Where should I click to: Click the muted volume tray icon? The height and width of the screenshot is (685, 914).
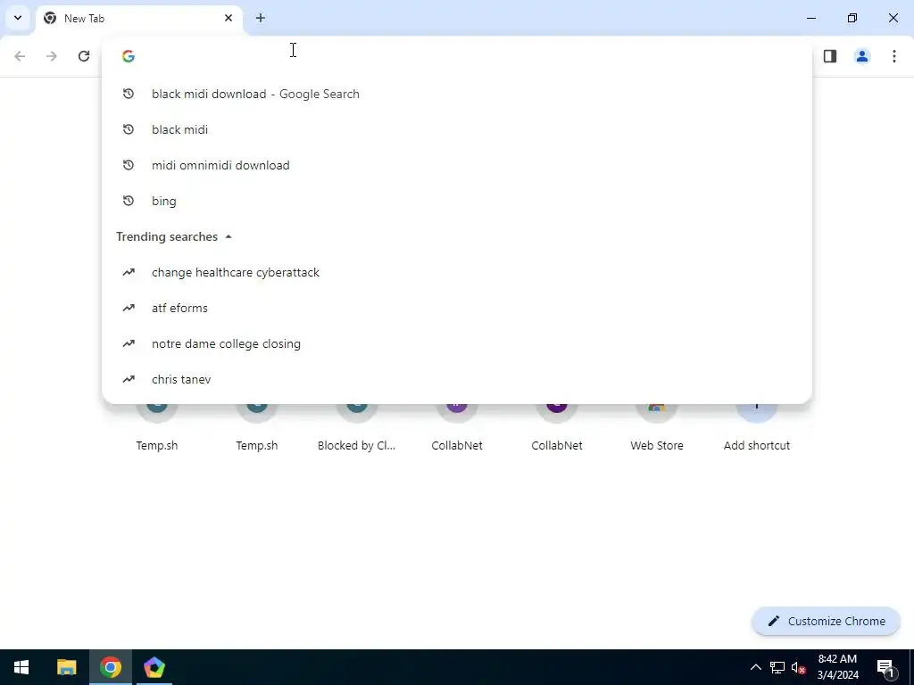click(x=799, y=667)
